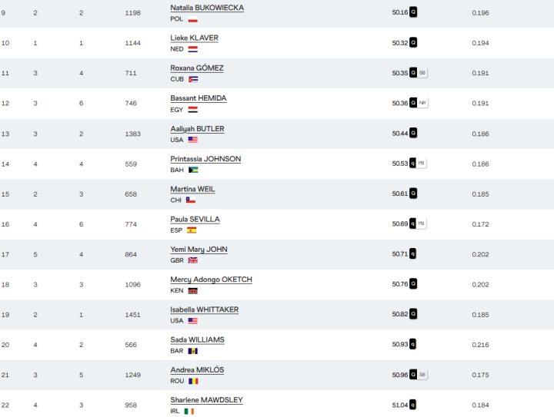
Task: Click the Kenya flag beside KEN
Action: [x=192, y=291]
